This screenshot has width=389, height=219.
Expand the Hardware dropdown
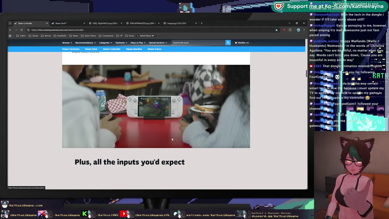click(121, 43)
